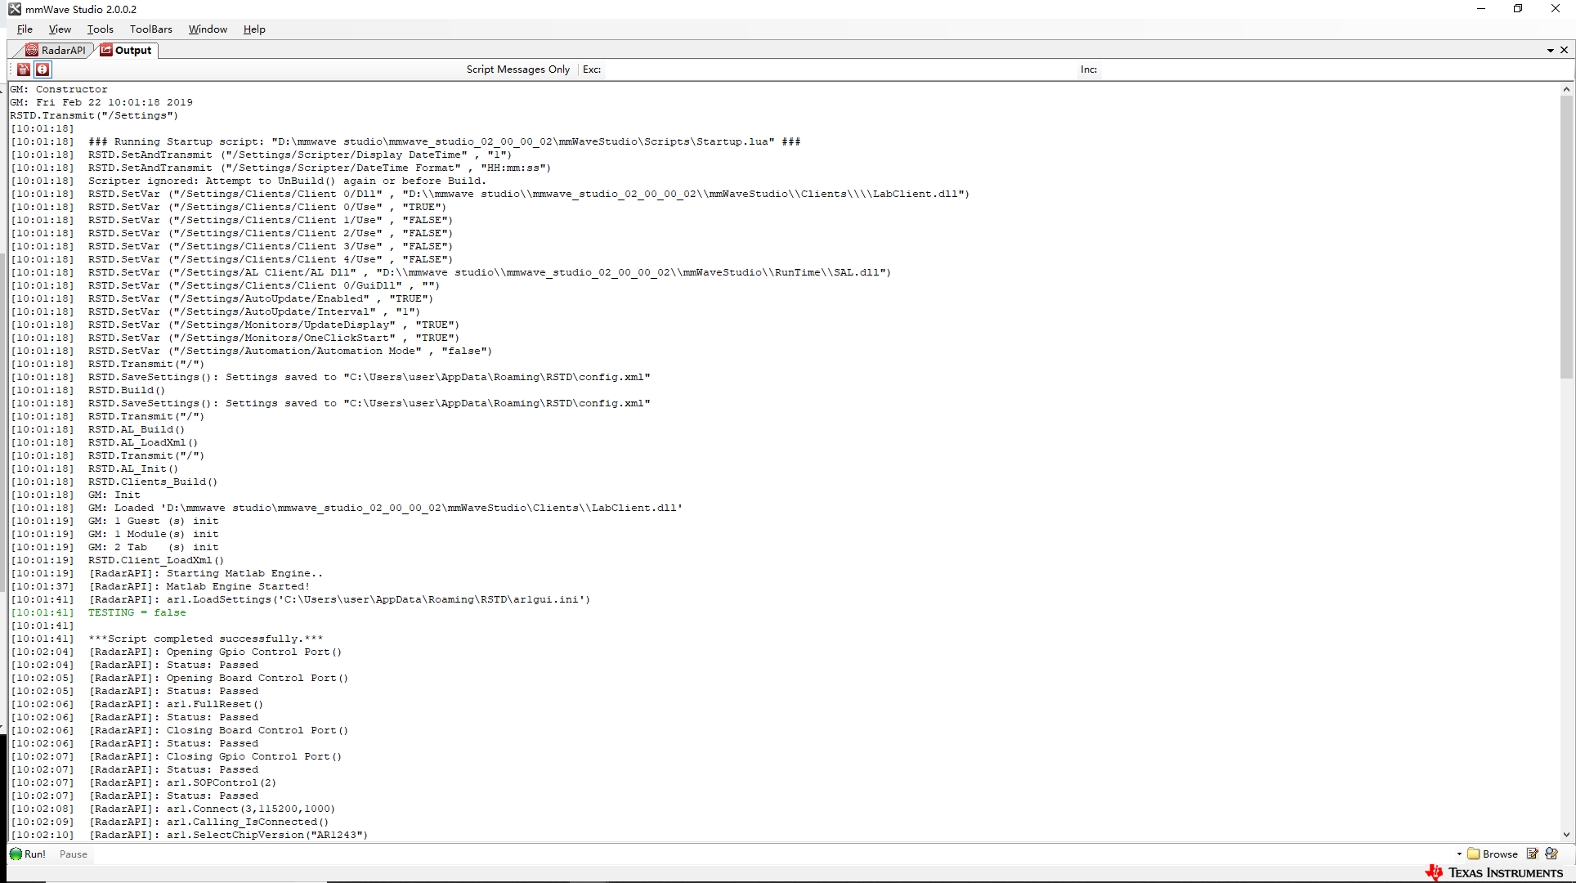
Task: Click the Inc: filter input field
Action: [x=1324, y=69]
